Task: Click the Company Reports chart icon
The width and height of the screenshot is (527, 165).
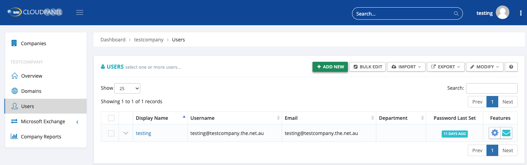Action: point(14,136)
